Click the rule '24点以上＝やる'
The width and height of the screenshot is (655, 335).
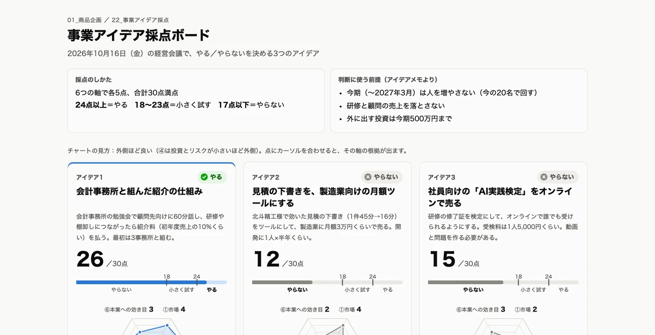click(101, 105)
